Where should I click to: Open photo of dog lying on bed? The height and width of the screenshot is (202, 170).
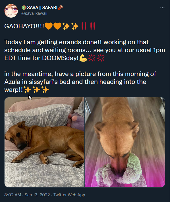[x=44, y=142]
